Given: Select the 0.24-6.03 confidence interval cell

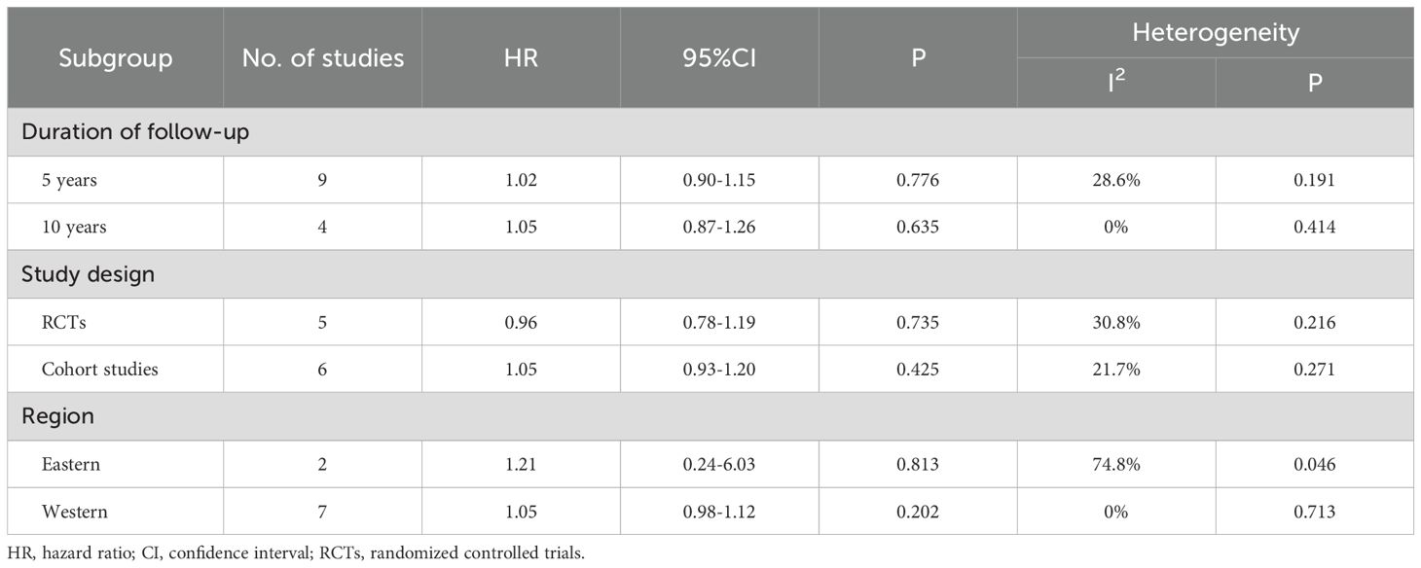Looking at the screenshot, I should (719, 464).
